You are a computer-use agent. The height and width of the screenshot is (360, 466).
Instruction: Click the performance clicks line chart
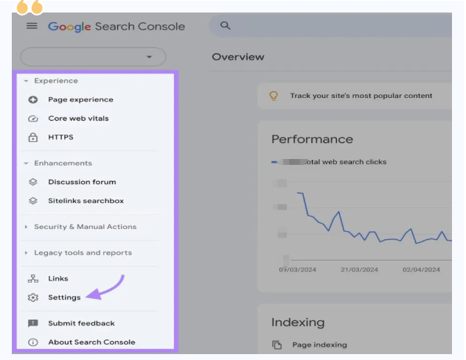pos(375,218)
